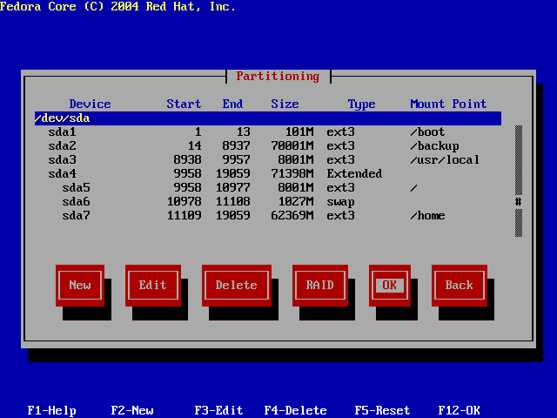The width and height of the screenshot is (557, 418).
Task: Go to previous screen with Back button
Action: point(459,285)
